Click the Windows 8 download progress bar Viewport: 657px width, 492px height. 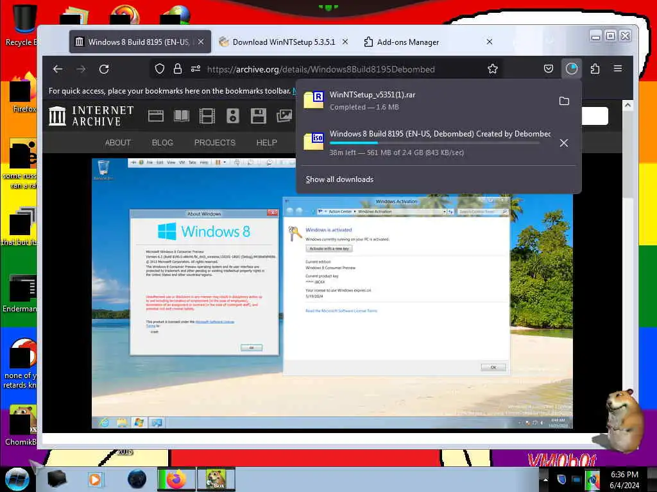coord(434,143)
